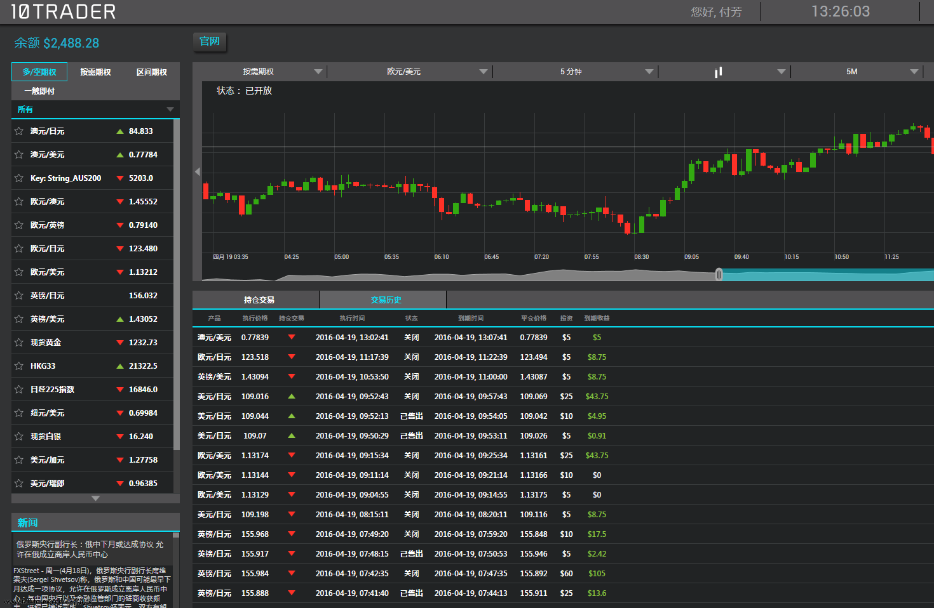Open the 5M chart interval dropdown
This screenshot has height=608, width=934.
(856, 72)
